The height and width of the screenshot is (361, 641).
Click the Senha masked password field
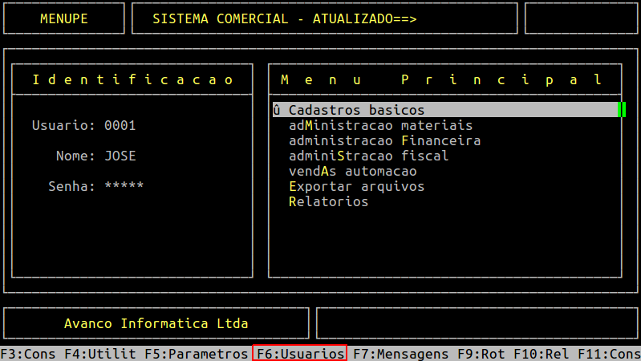click(x=124, y=186)
